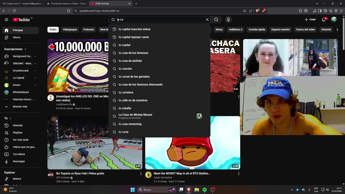Image resolution: width=345 pixels, height=194 pixels.
Task: Open File Explorer from the taskbar
Action: tap(197, 190)
